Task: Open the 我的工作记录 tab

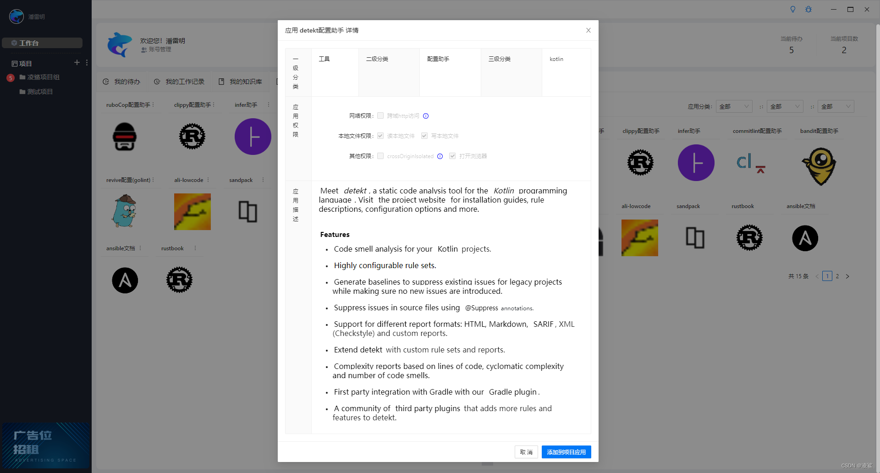Action: point(179,82)
